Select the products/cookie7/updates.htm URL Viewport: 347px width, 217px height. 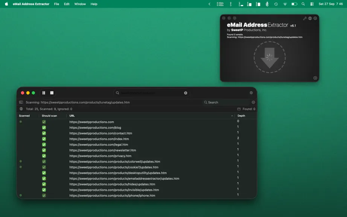(x=114, y=167)
